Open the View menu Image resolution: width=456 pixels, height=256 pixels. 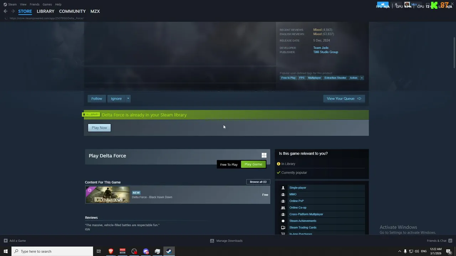[23, 4]
